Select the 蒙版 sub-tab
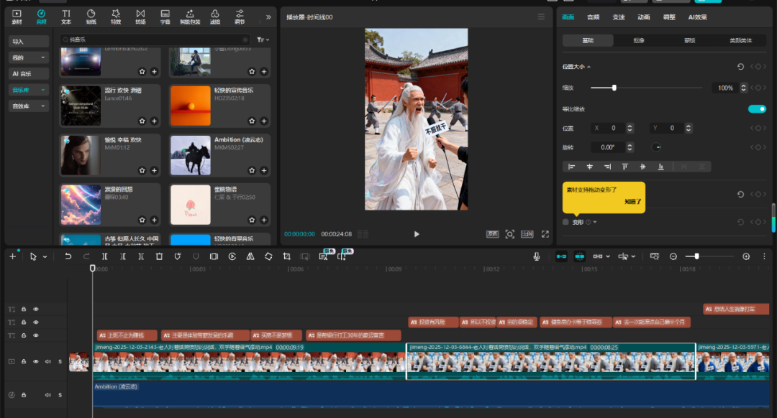Screen dimensions: 777x418 (x=689, y=41)
